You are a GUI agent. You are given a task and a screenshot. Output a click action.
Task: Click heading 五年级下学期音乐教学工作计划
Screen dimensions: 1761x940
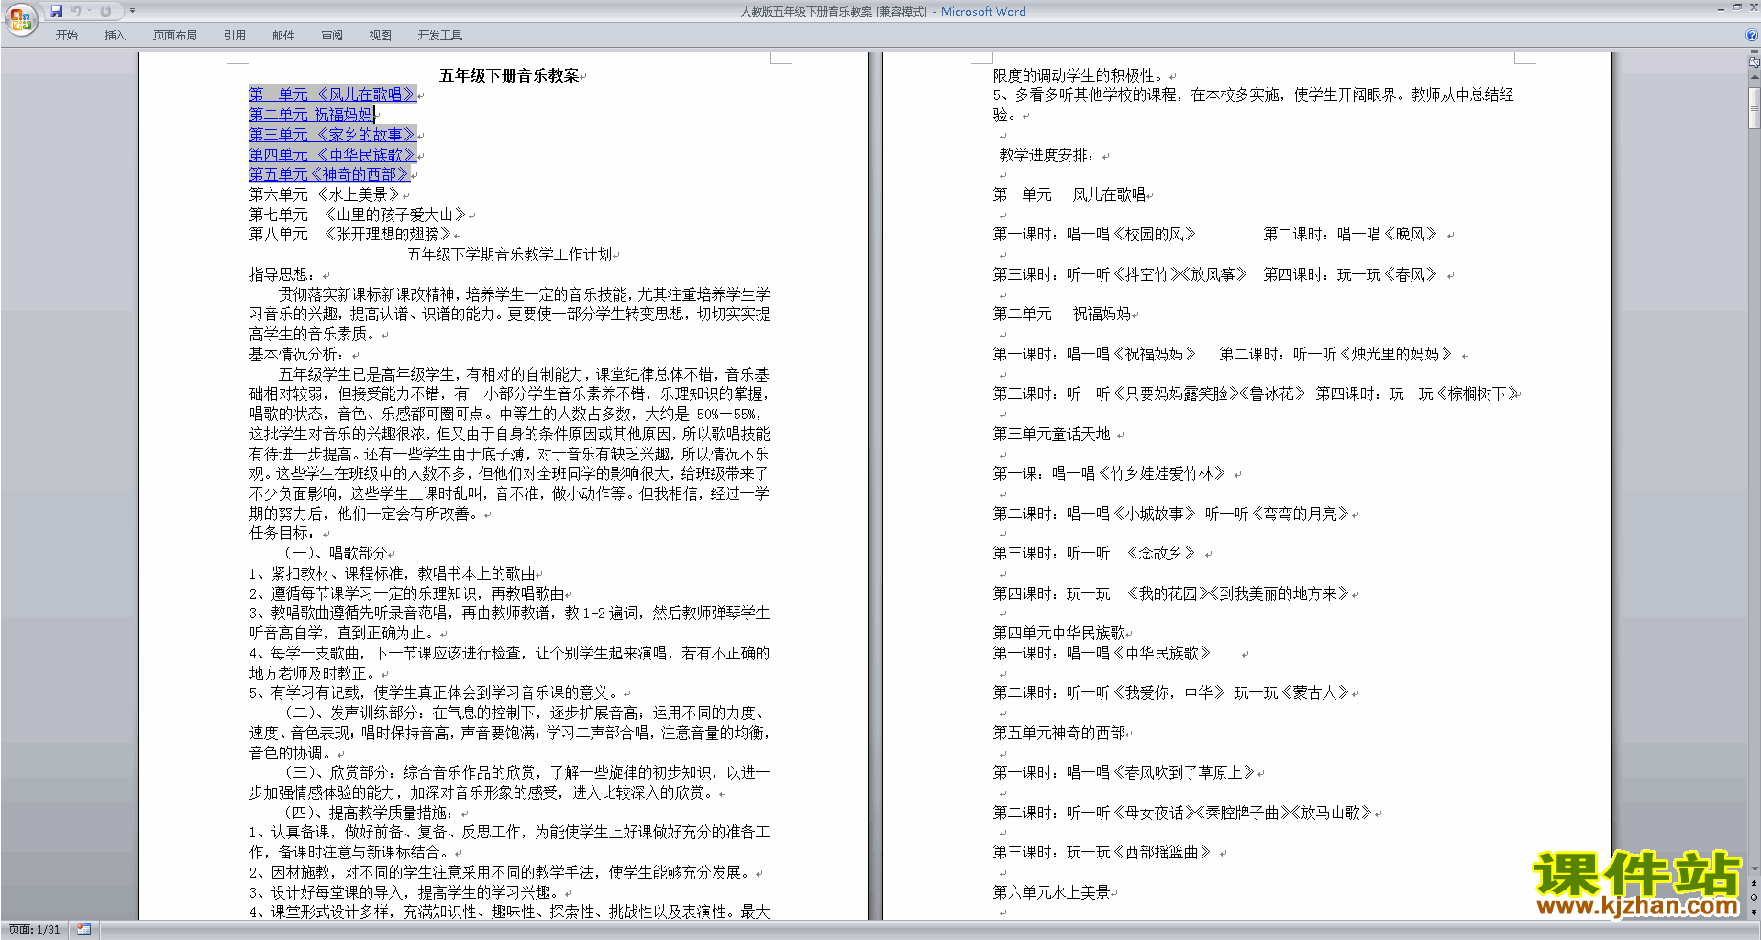click(509, 254)
